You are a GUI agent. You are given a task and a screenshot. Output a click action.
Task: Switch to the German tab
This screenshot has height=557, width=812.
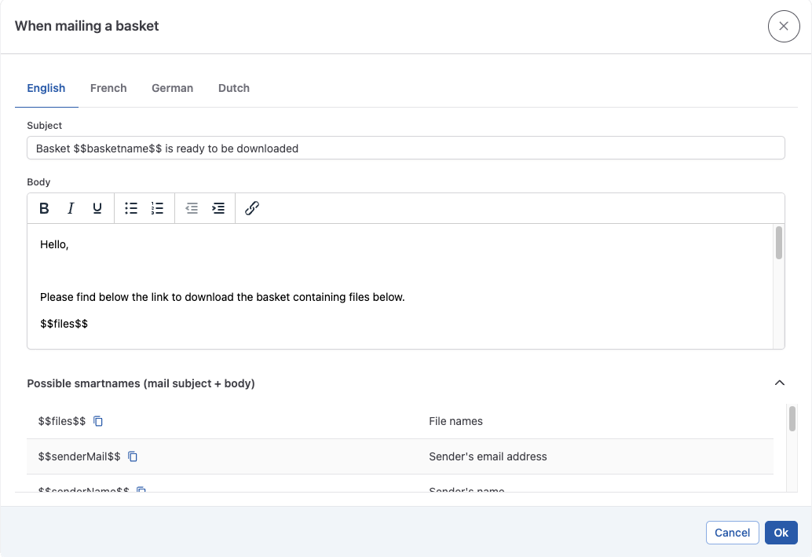pos(172,88)
